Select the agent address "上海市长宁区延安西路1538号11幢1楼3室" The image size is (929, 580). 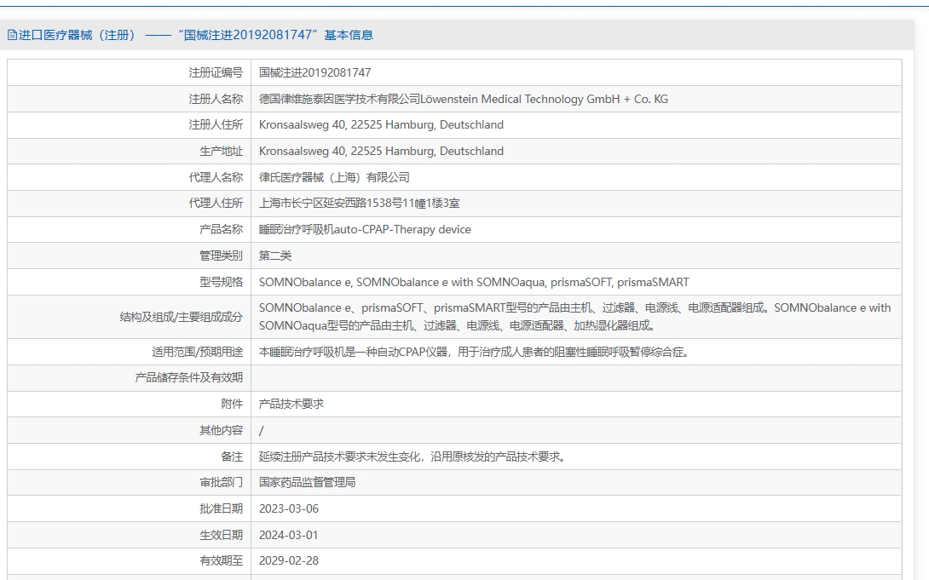(359, 203)
